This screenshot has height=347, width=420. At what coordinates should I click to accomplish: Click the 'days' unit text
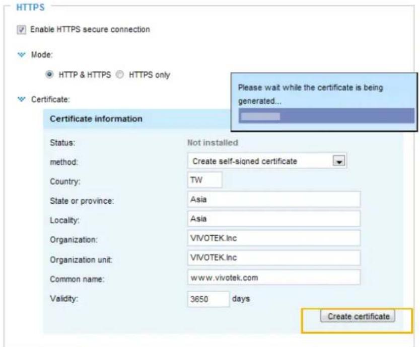tap(241, 299)
